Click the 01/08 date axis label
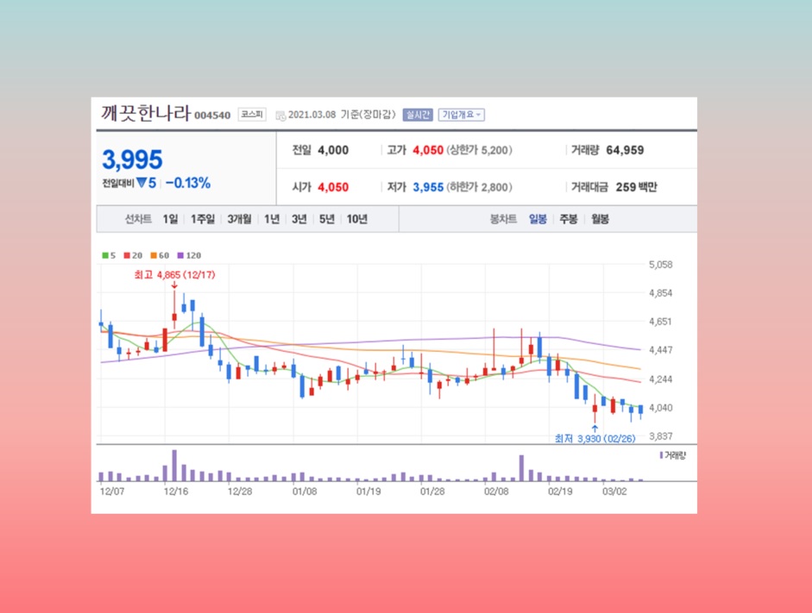 (305, 491)
